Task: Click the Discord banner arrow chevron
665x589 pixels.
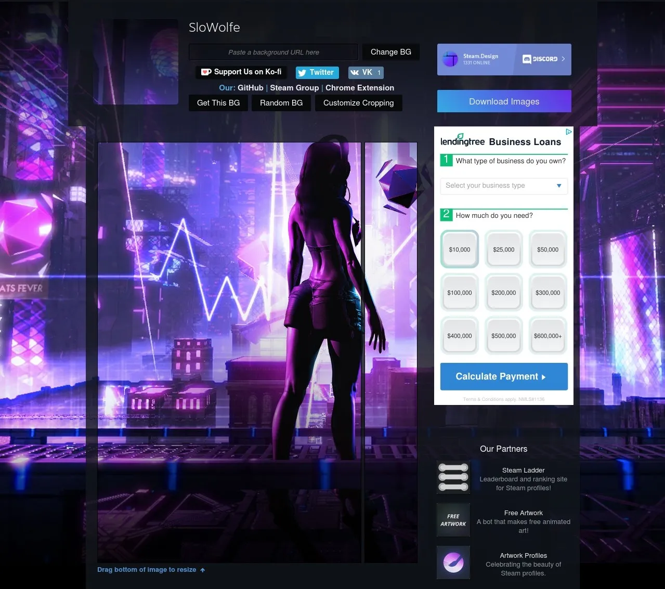Action: [x=563, y=59]
